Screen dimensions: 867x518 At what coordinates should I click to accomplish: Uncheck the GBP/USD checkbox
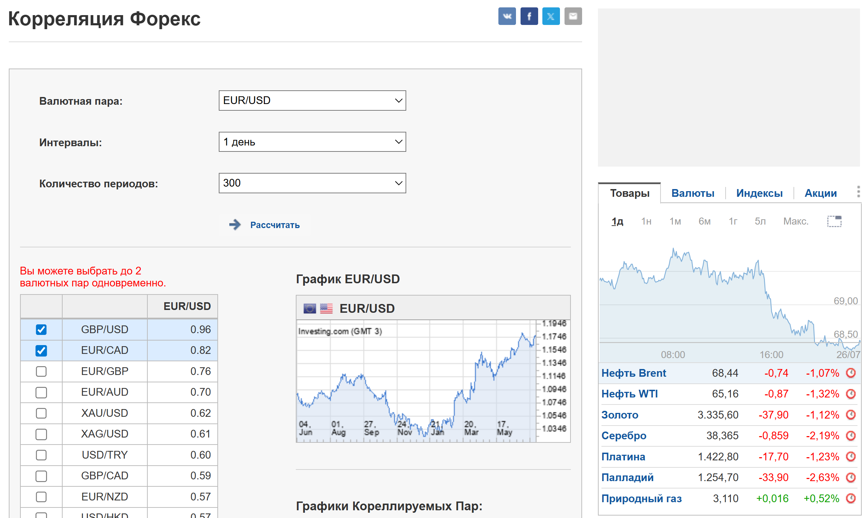(x=41, y=330)
